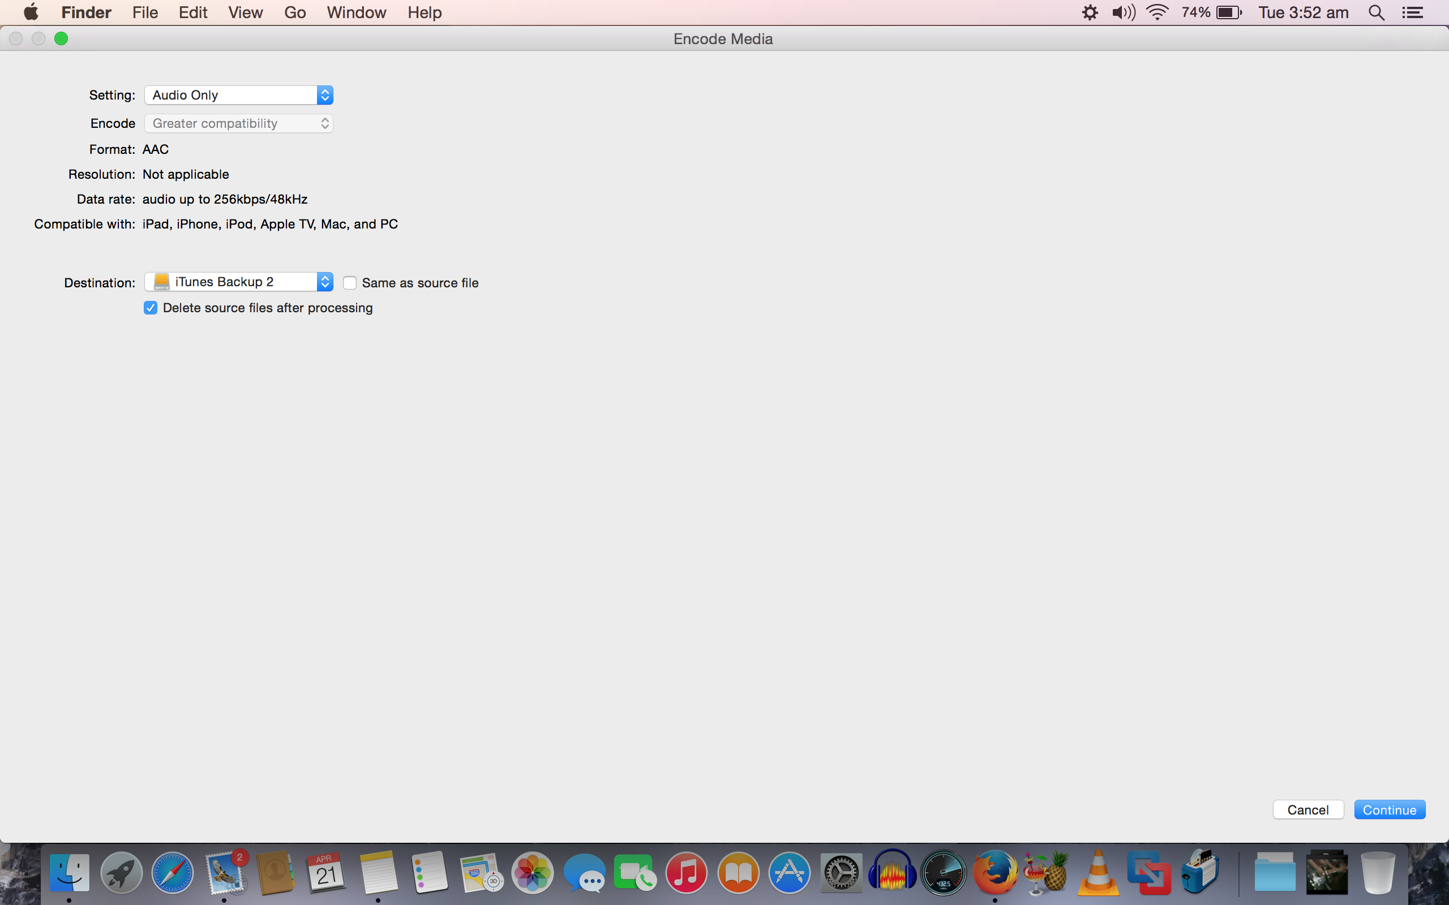1449x905 pixels.
Task: Open the Finder menu
Action: (86, 12)
